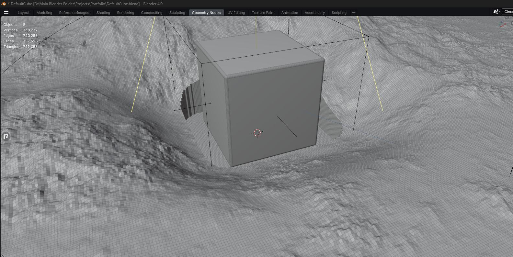The width and height of the screenshot is (513, 257).
Task: Open the ReferenceImages workspace tab
Action: click(74, 13)
